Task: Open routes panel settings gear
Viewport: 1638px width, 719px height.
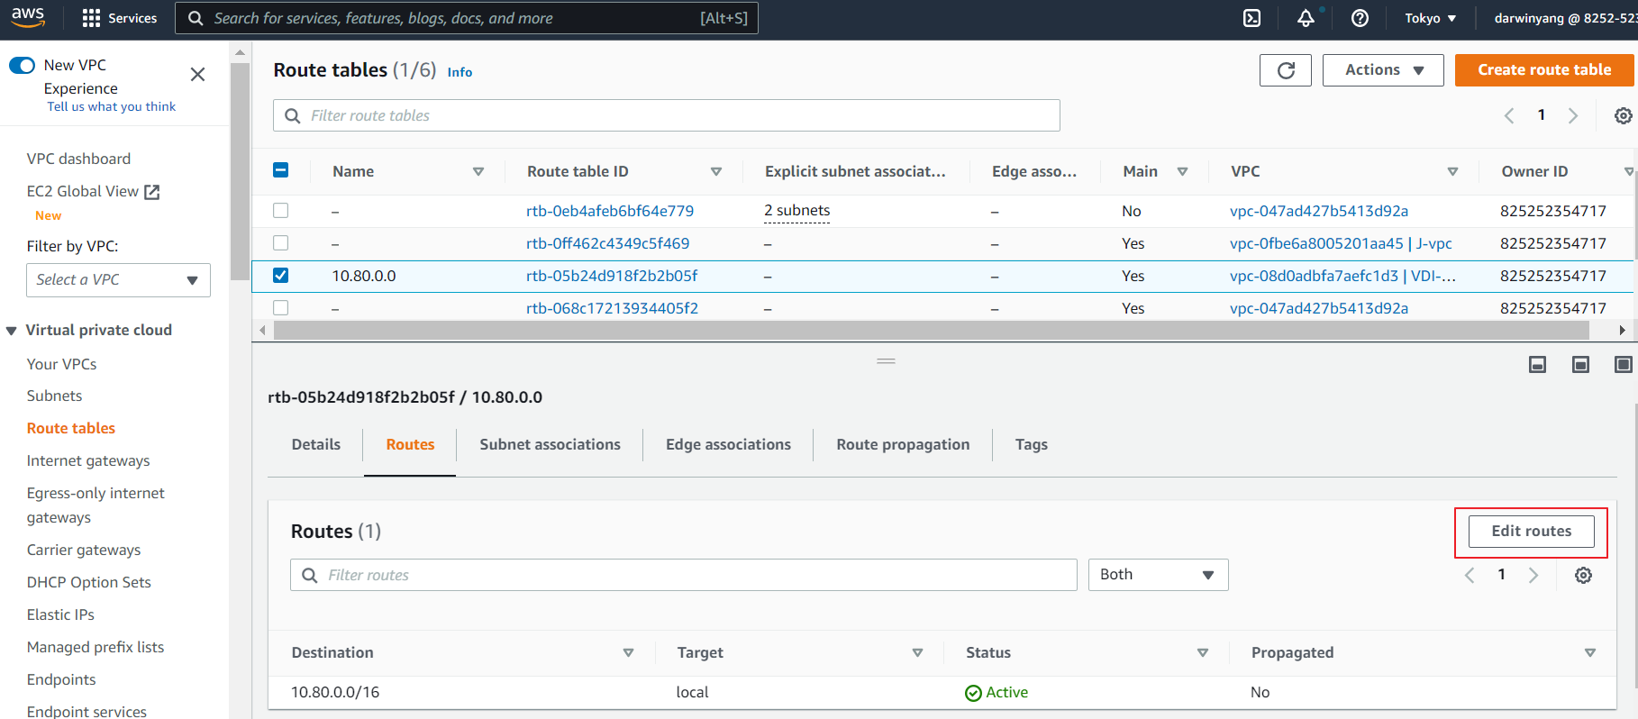Action: 1583,576
